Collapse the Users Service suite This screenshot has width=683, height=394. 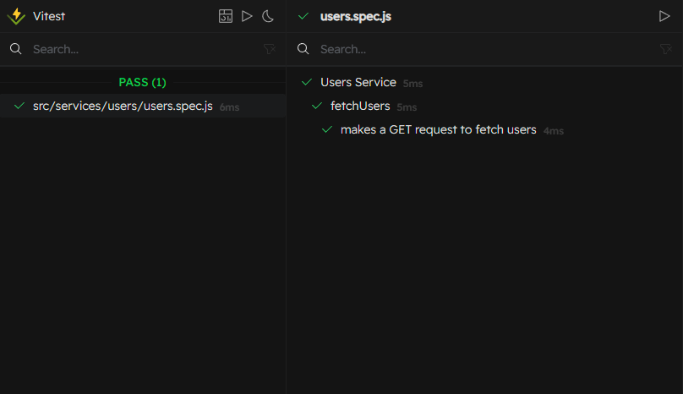(x=358, y=82)
